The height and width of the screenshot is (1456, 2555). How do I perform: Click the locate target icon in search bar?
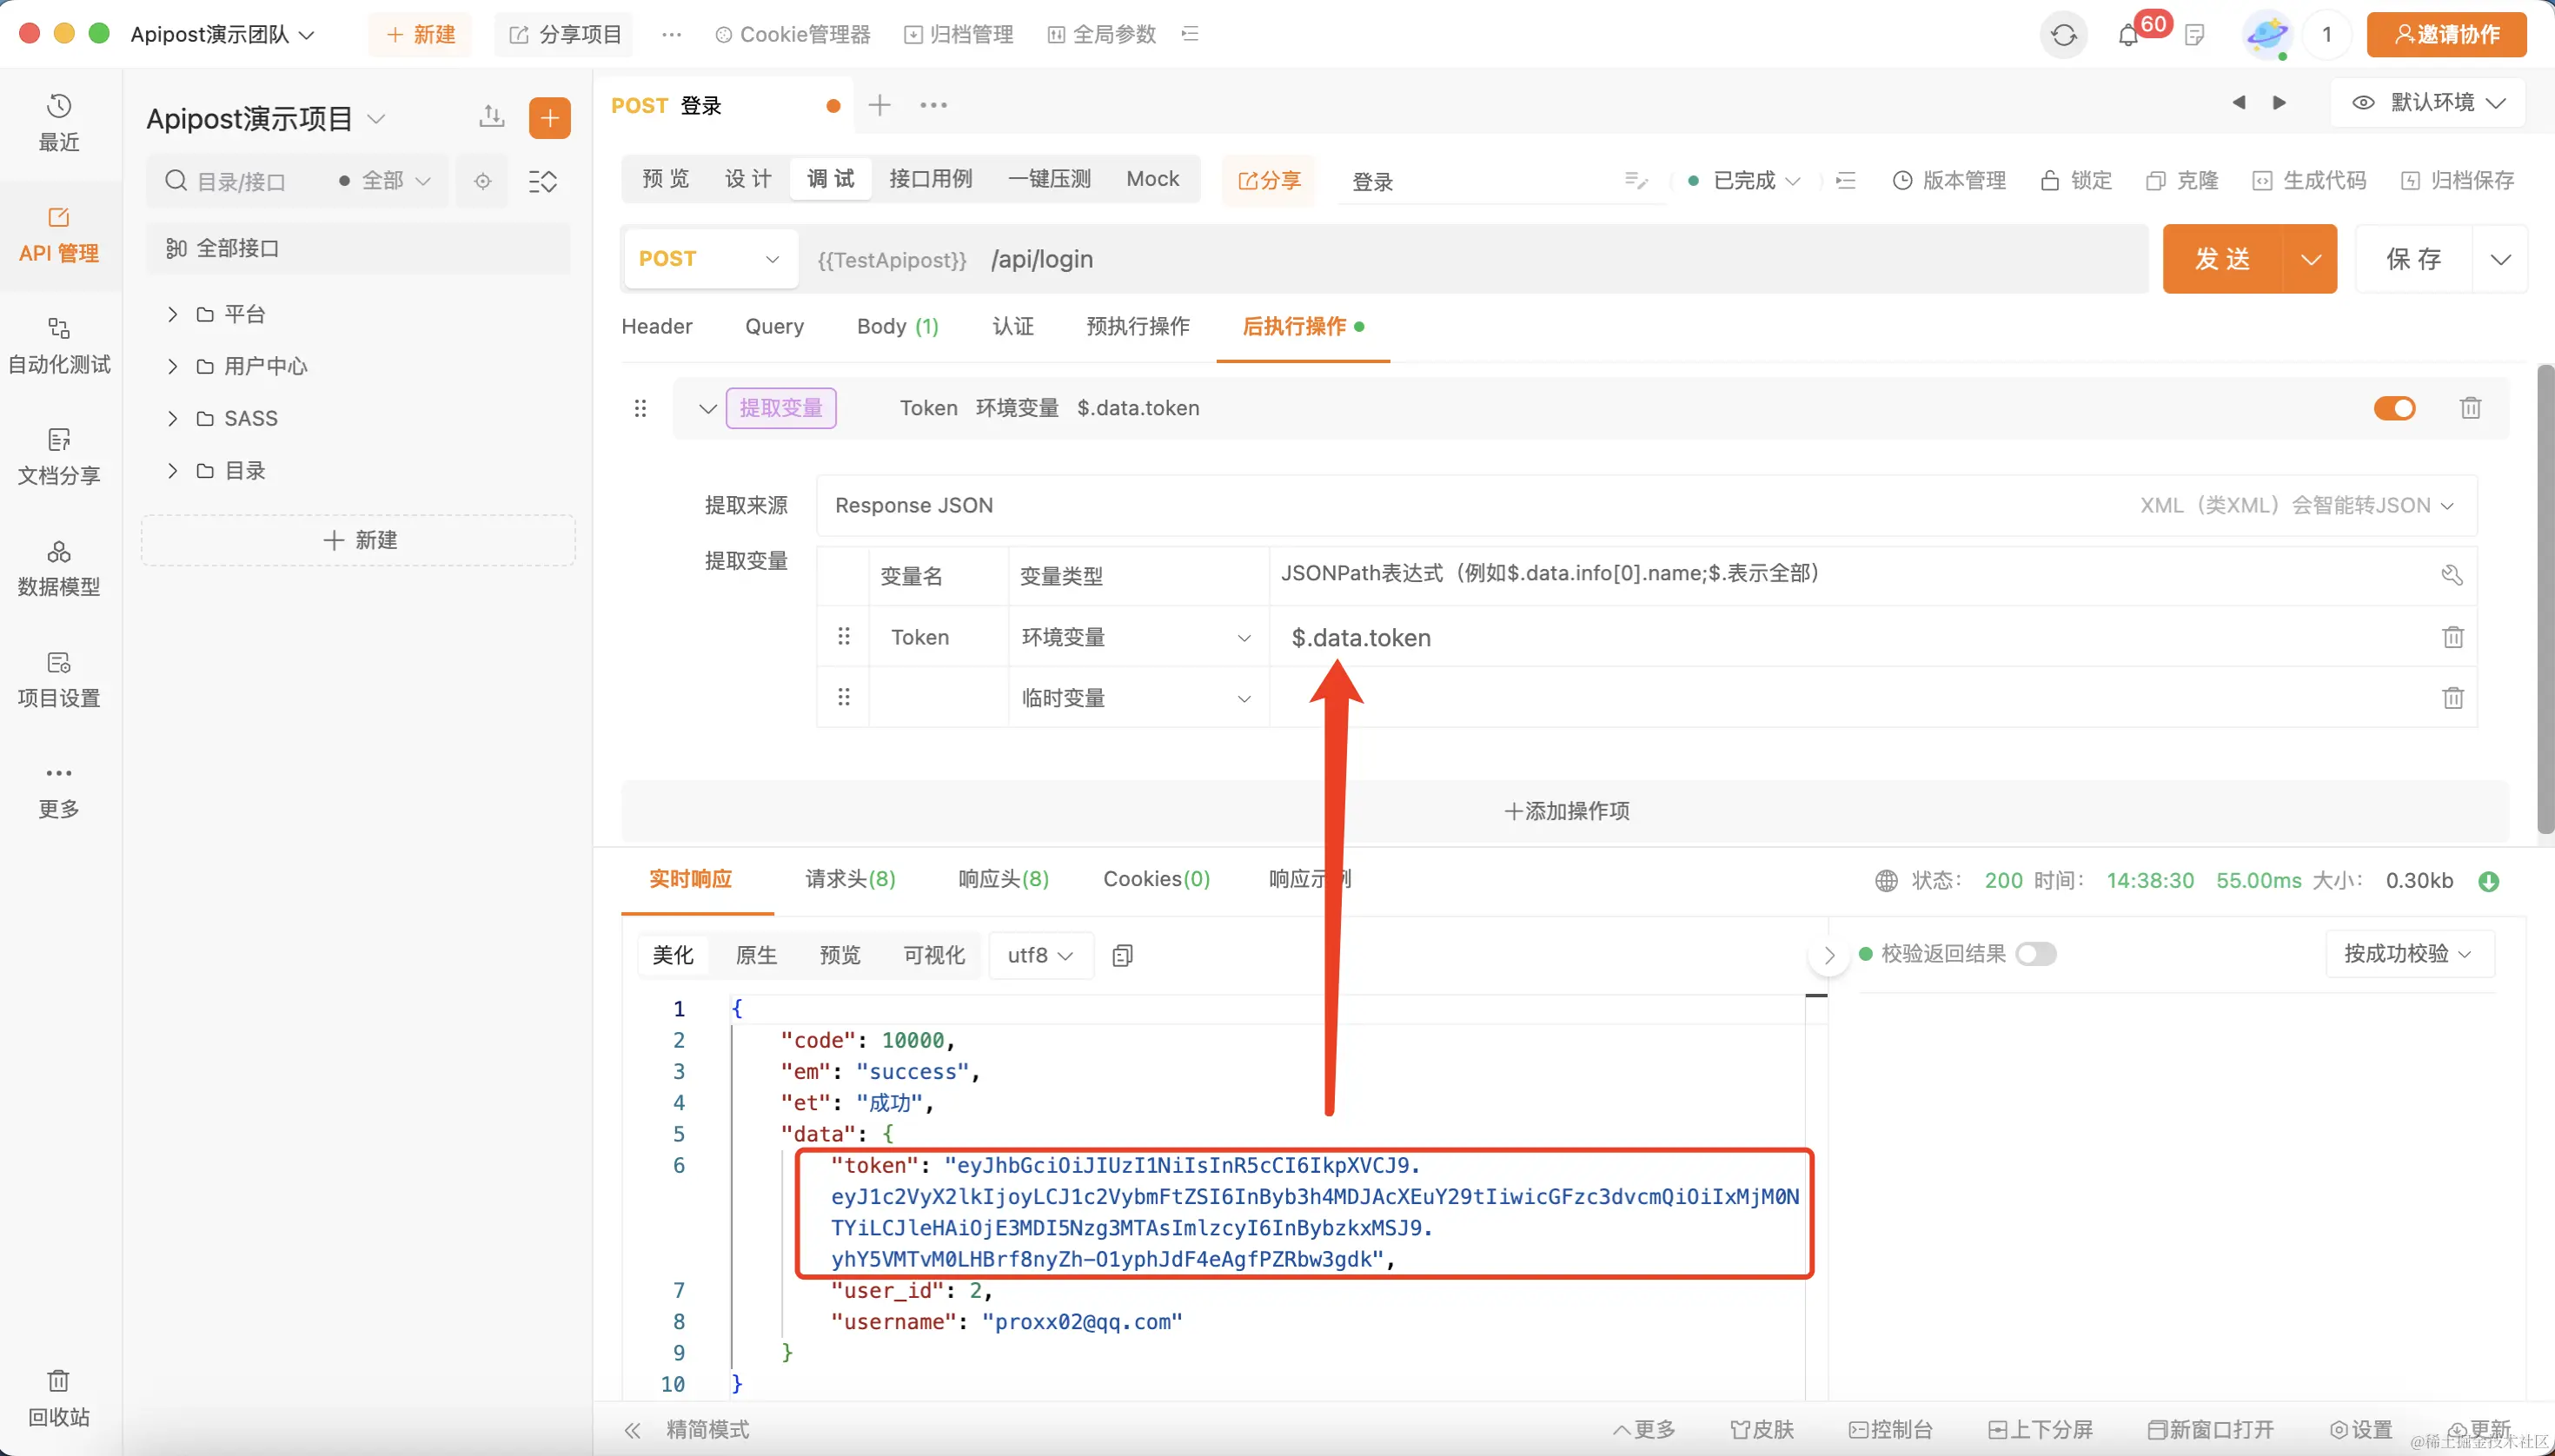(482, 181)
